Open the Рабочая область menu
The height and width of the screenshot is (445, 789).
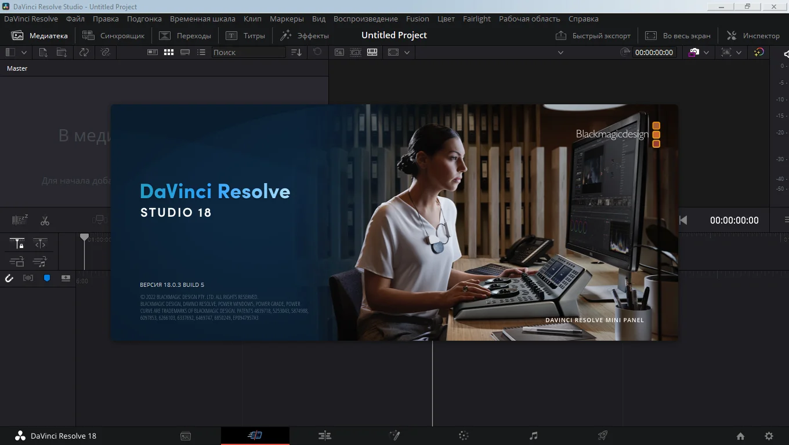click(530, 19)
